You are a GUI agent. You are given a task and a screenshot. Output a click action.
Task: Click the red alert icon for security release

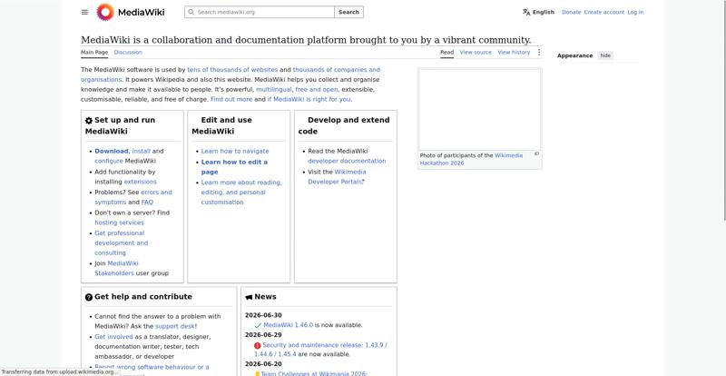coord(258,345)
